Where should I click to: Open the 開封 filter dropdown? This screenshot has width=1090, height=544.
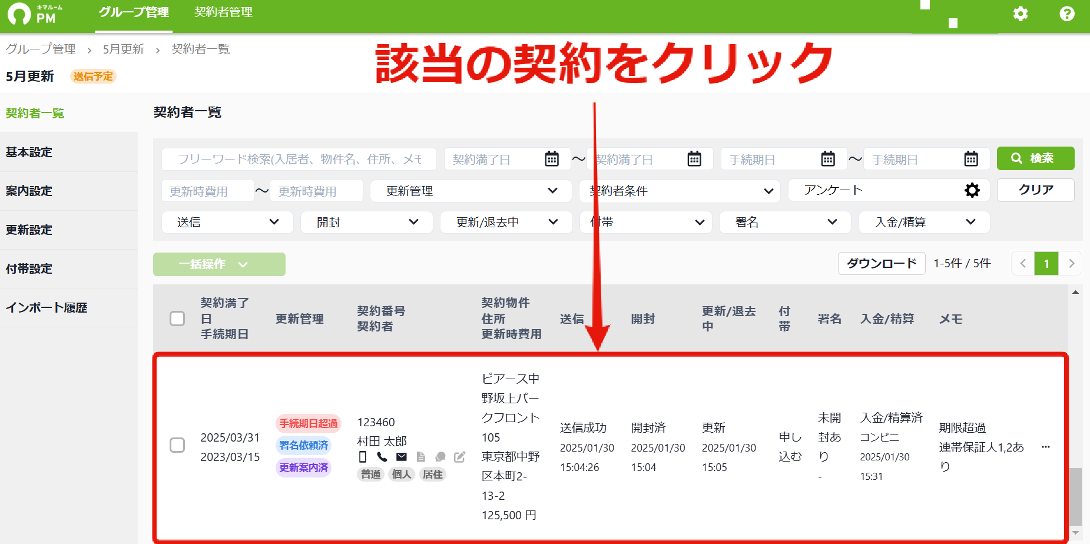367,222
